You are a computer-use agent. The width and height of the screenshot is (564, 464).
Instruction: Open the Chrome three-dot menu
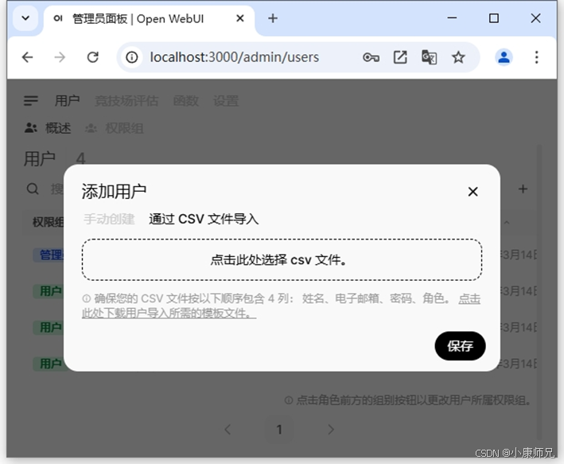pos(536,57)
